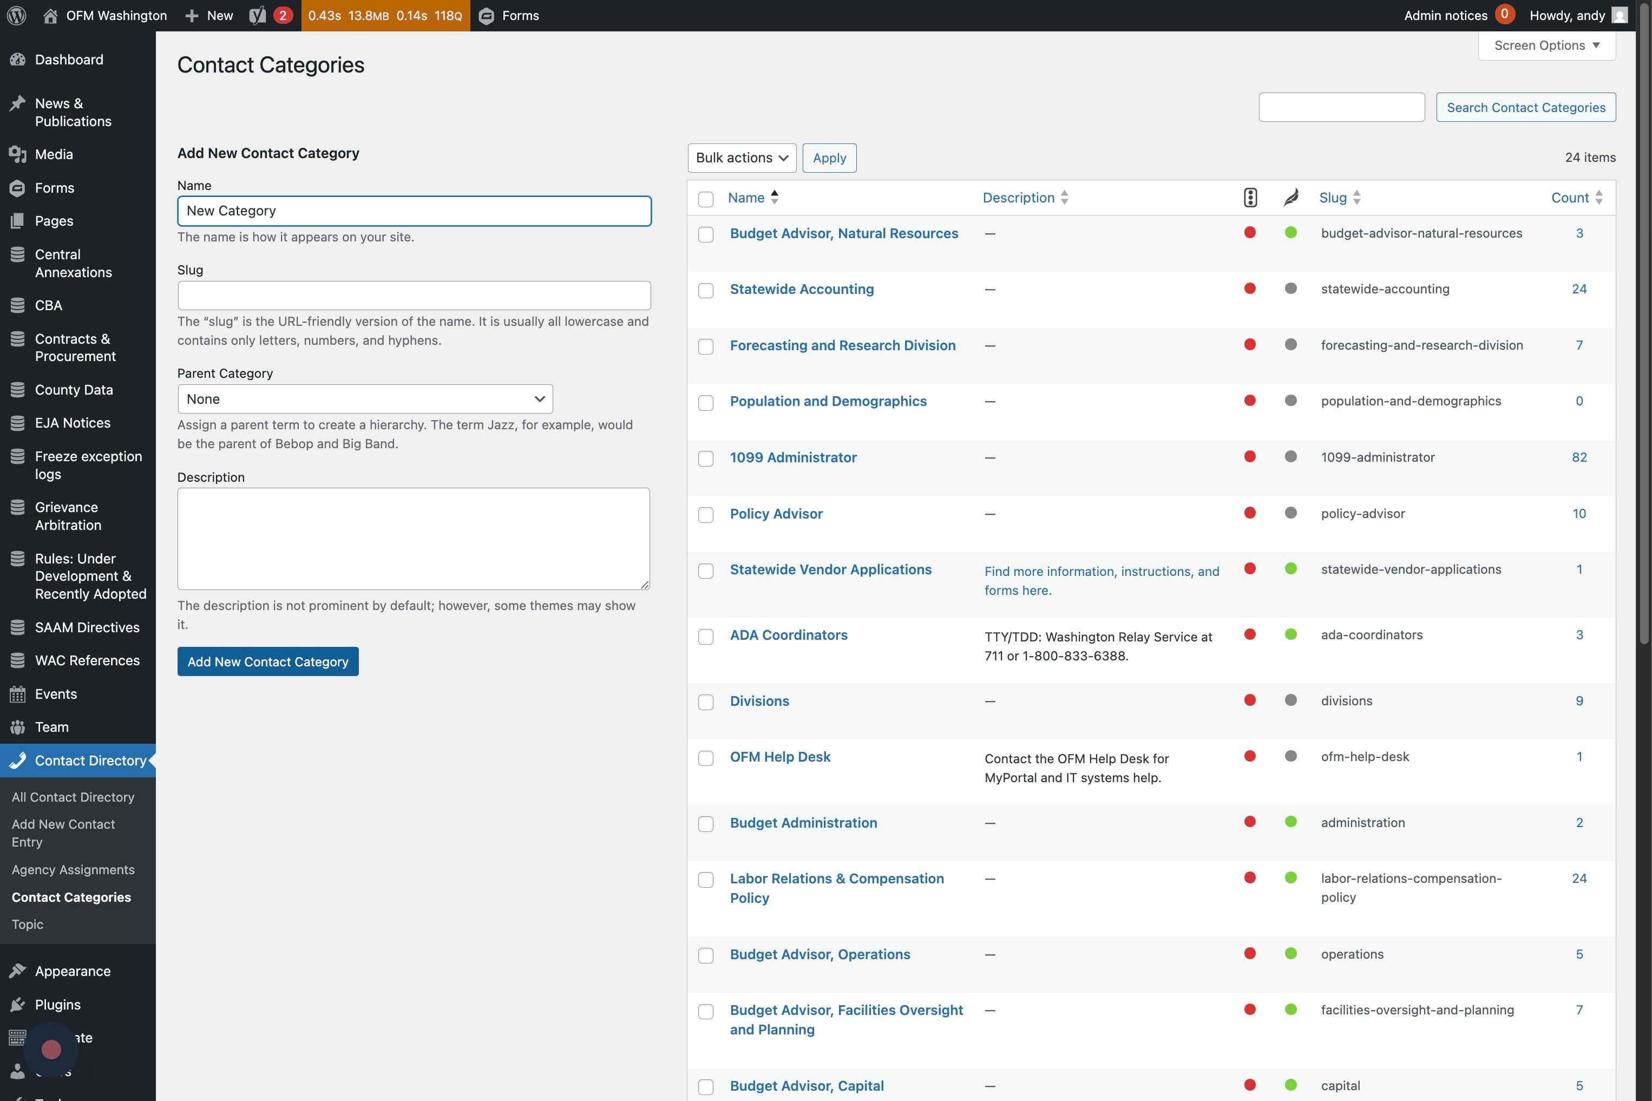This screenshot has height=1101, width=1652.
Task: Open Agency Assignments submenu item
Action: click(73, 869)
